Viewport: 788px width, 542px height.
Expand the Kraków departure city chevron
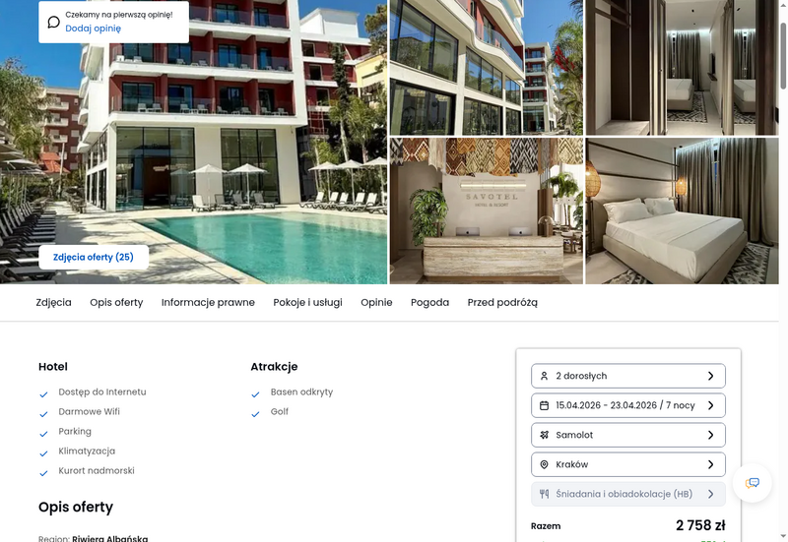(x=710, y=464)
